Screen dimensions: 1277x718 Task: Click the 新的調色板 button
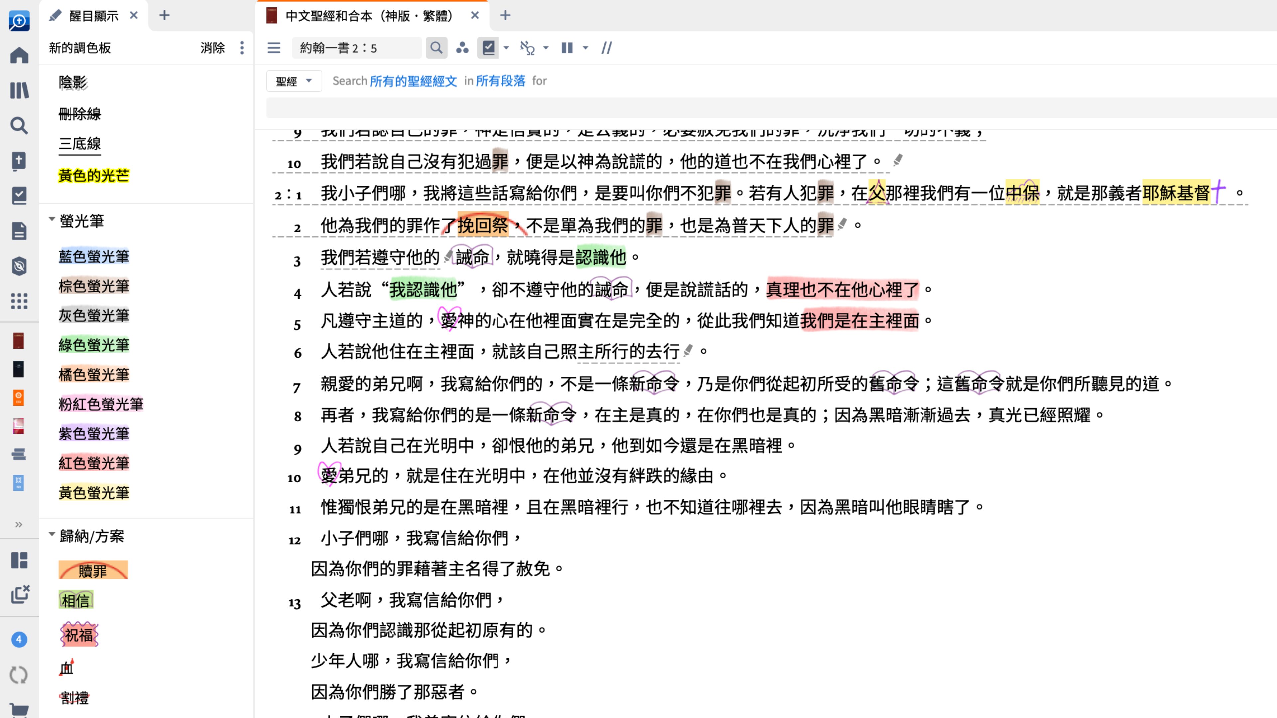pos(80,48)
